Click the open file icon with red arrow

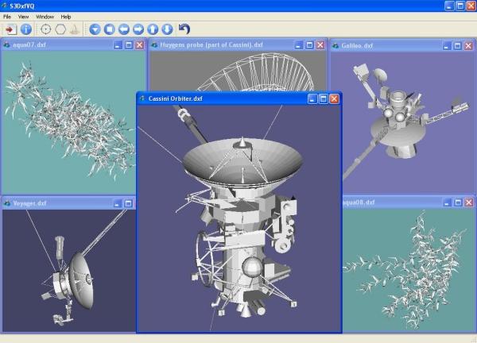pyautogui.click(x=10, y=29)
